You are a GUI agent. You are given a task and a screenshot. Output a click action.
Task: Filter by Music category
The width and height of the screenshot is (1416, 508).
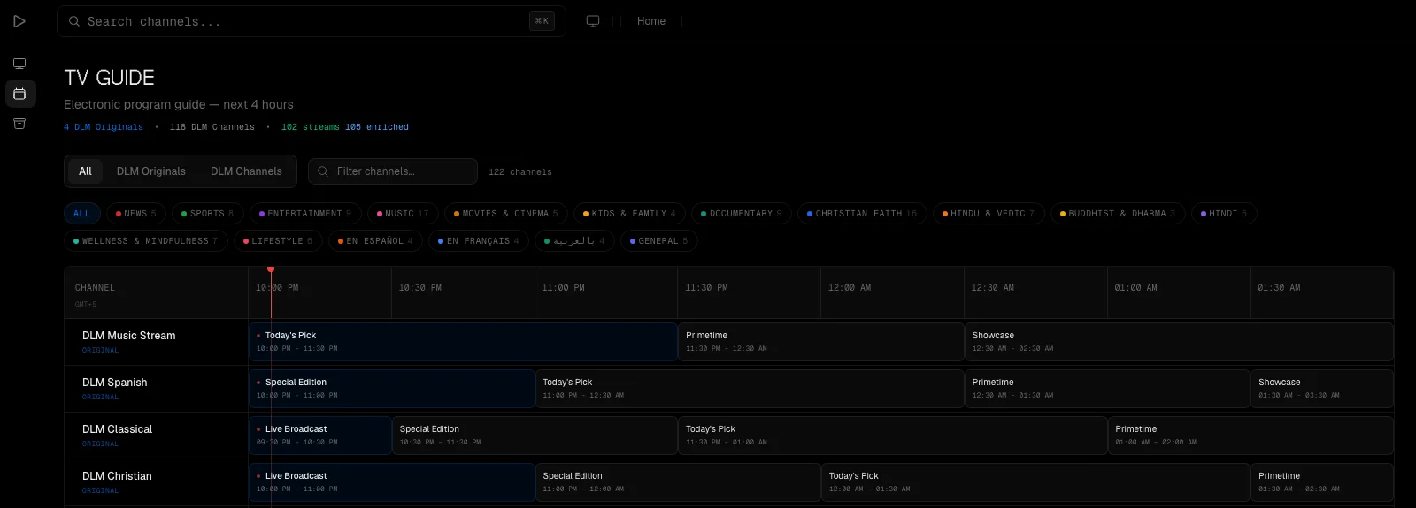point(403,214)
